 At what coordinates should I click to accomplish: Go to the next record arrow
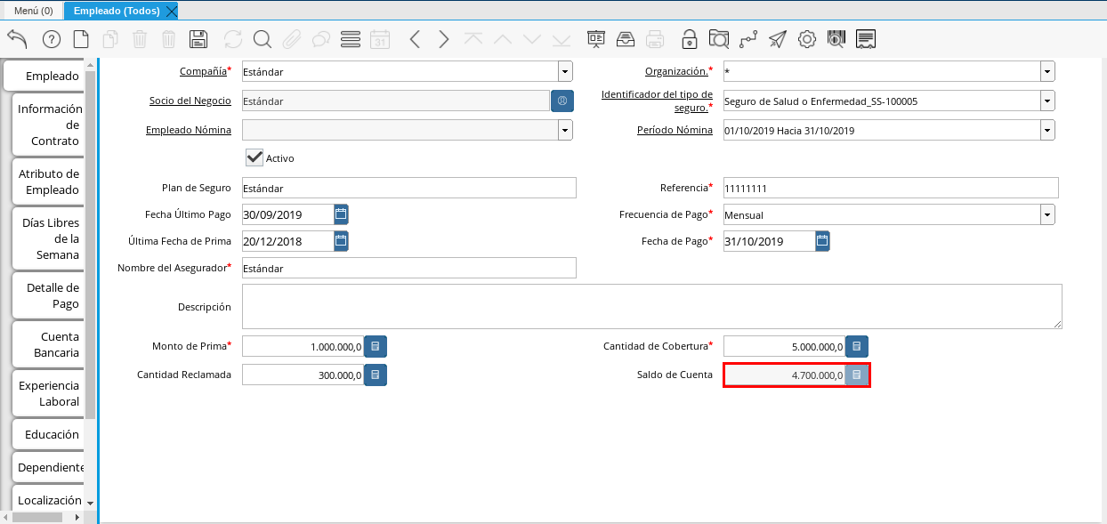[x=443, y=39]
